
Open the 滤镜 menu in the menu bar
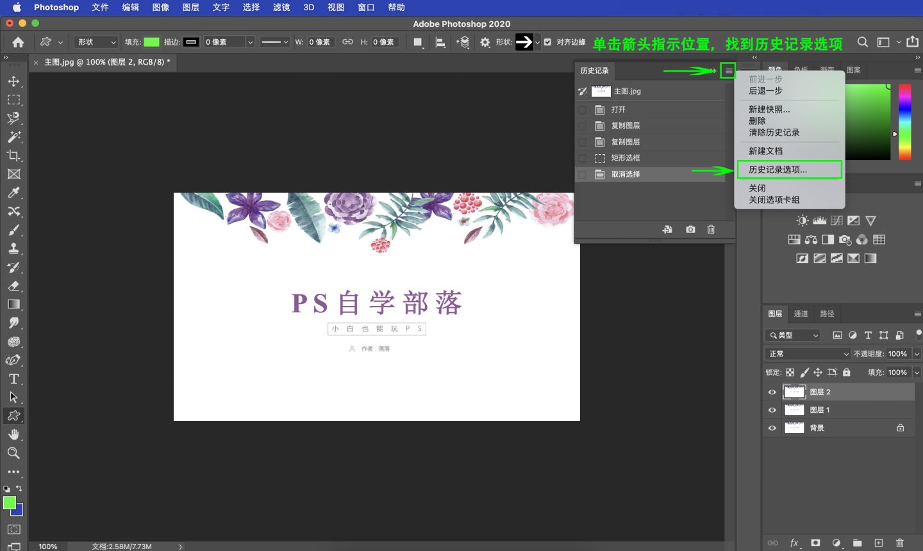click(281, 8)
